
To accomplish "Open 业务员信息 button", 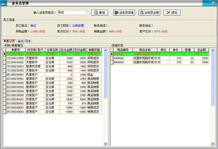I will pyautogui.click(x=124, y=13).
